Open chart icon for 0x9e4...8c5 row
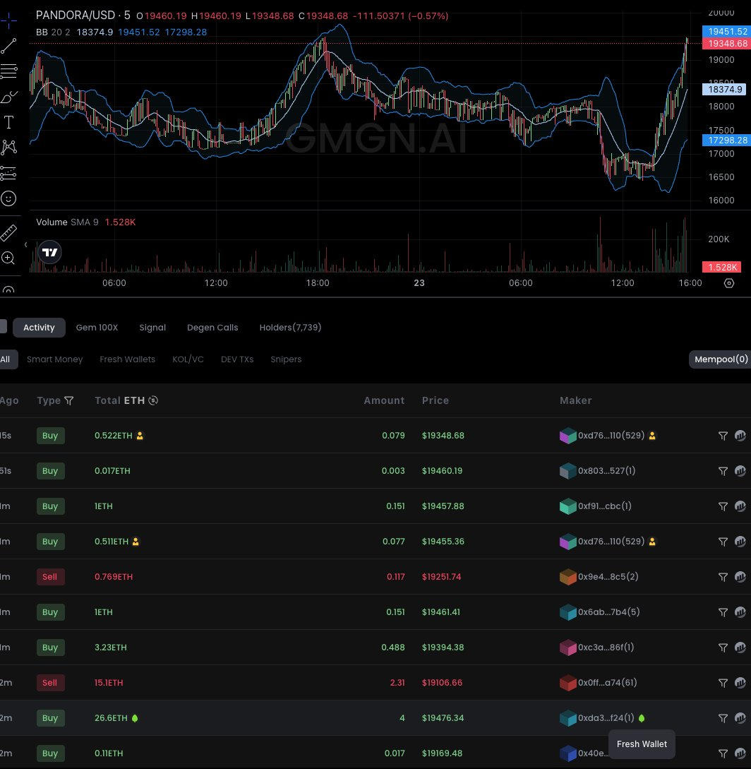The width and height of the screenshot is (751, 769). click(x=740, y=577)
